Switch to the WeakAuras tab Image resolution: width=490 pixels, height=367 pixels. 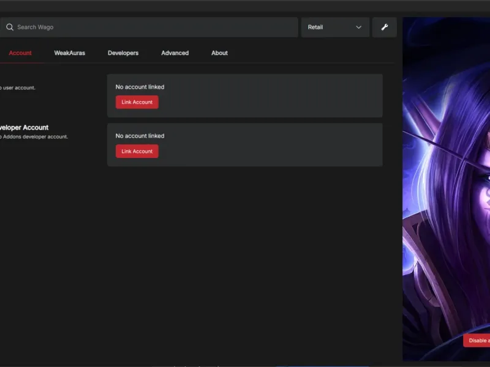69,53
